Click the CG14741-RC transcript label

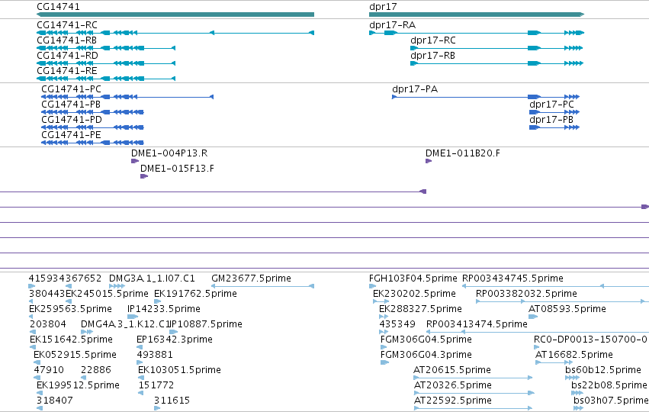point(67,25)
